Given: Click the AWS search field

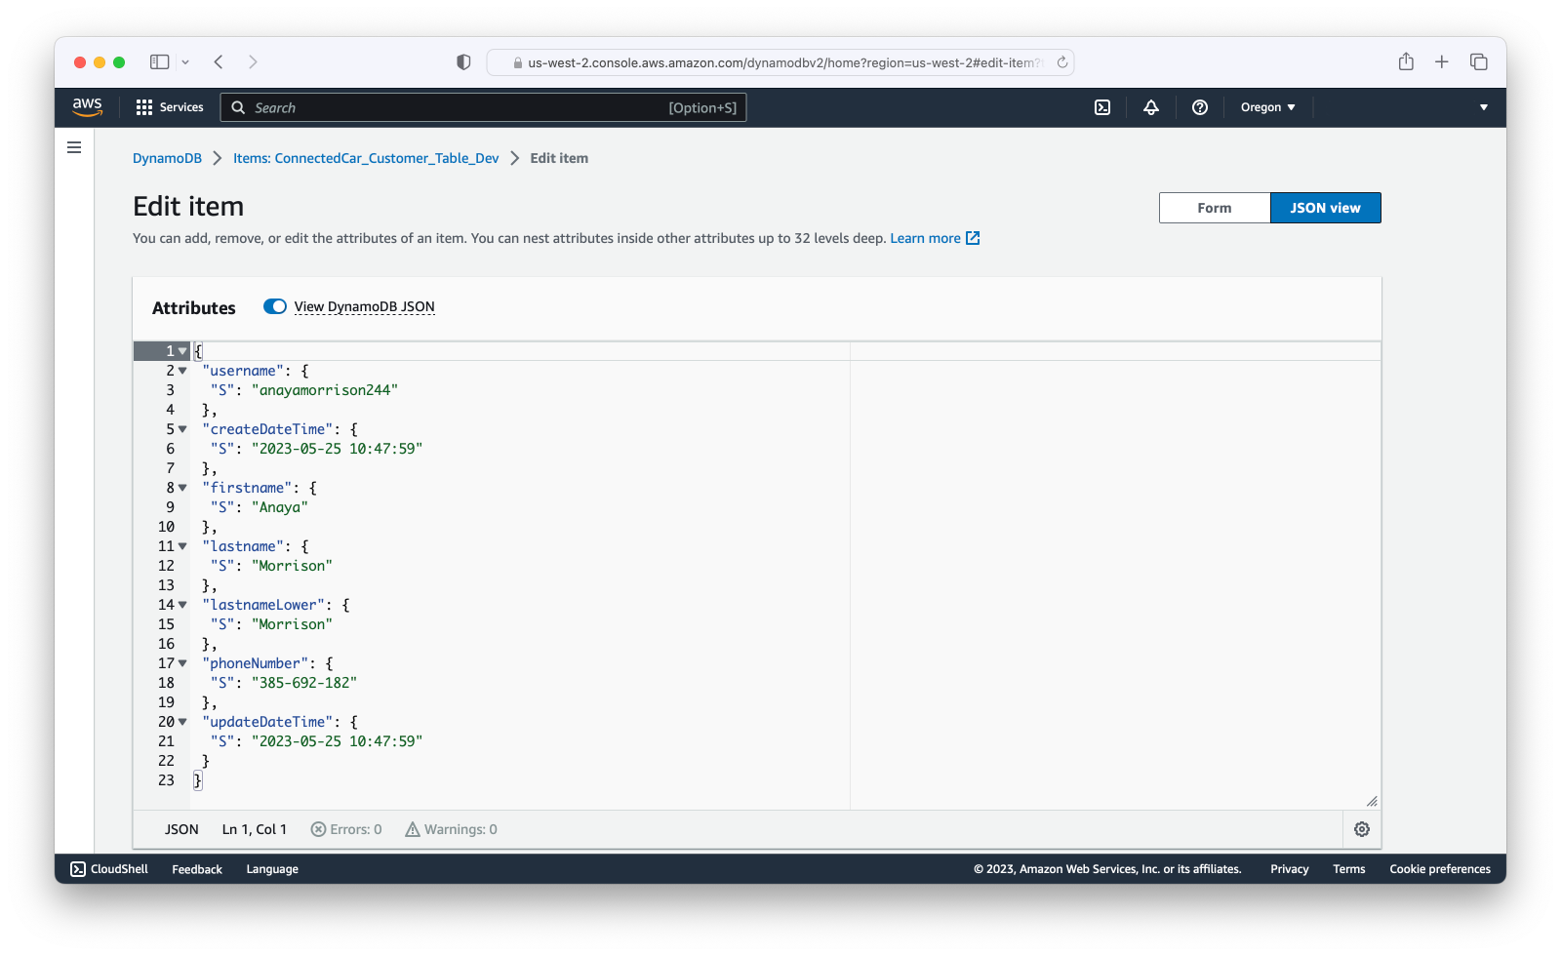Looking at the screenshot, I should [x=484, y=107].
